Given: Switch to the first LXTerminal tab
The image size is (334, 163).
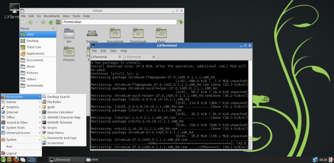Looking at the screenshot, I should (106, 57).
